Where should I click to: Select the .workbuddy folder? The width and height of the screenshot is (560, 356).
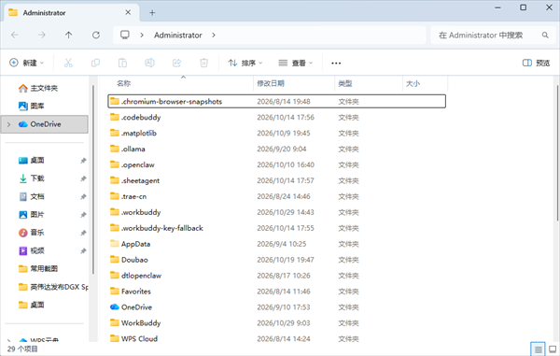tap(277, 212)
